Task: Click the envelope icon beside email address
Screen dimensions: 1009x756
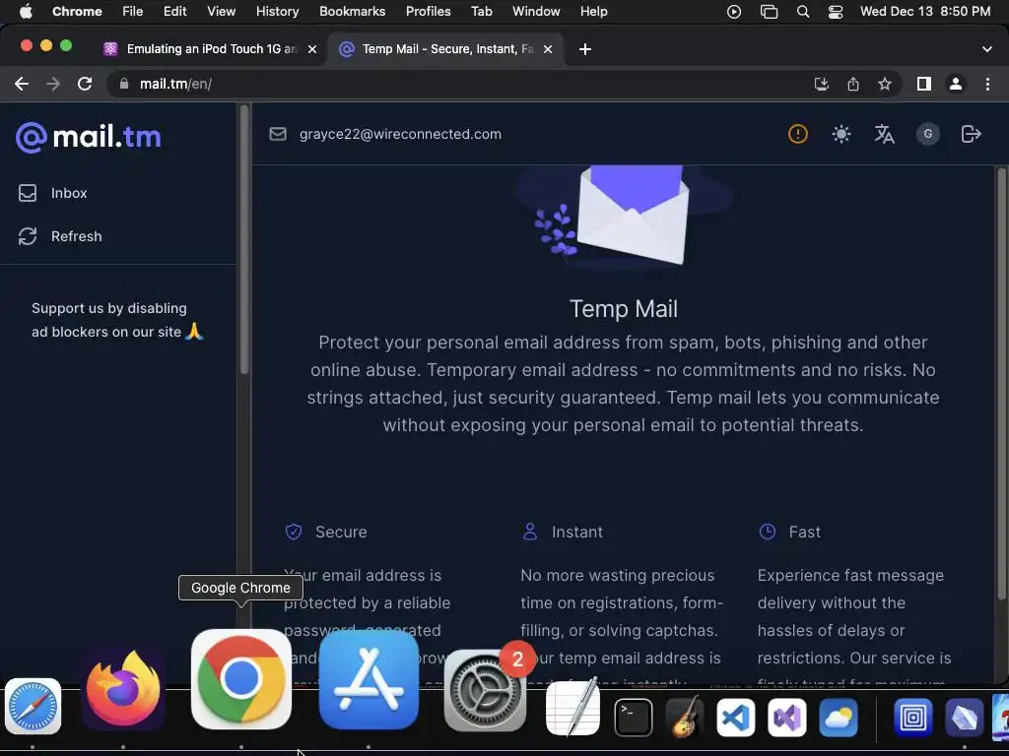Action: click(x=277, y=134)
